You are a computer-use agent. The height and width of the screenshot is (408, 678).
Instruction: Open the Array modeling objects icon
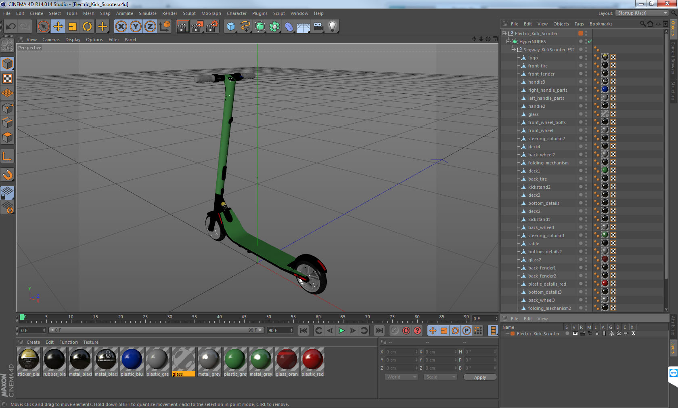(x=274, y=27)
